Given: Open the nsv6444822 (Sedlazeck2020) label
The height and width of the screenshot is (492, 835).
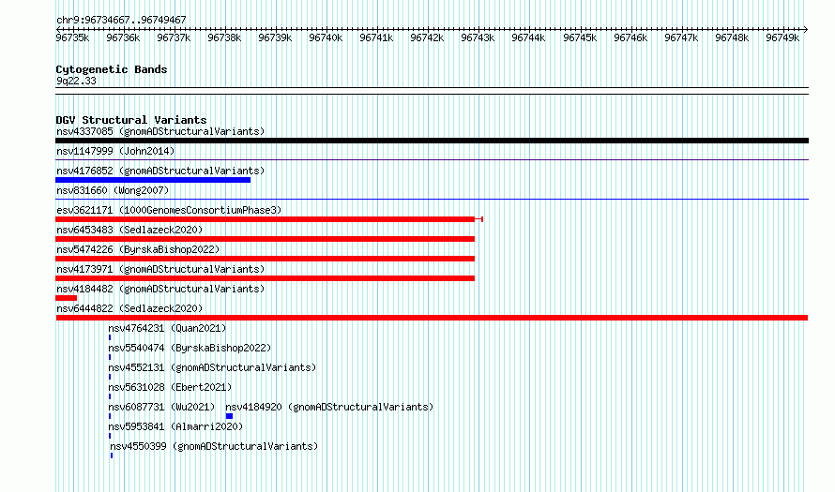Looking at the screenshot, I should 129,308.
